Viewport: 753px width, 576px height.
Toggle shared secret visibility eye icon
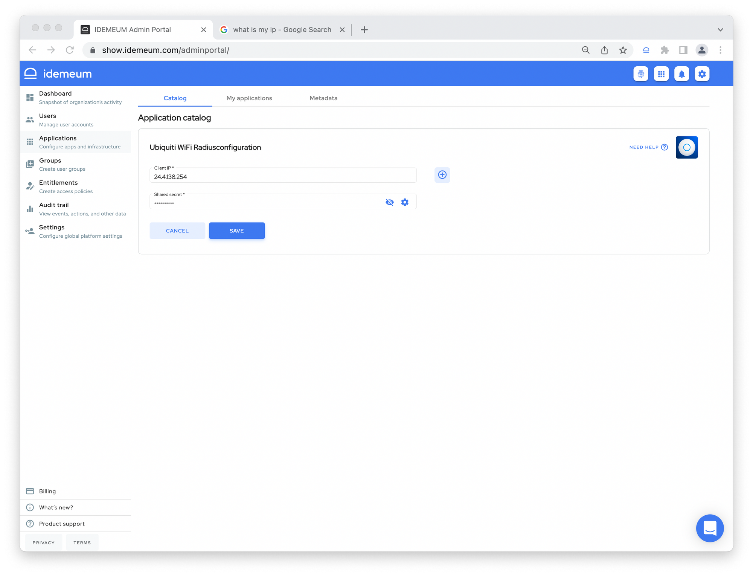point(390,202)
